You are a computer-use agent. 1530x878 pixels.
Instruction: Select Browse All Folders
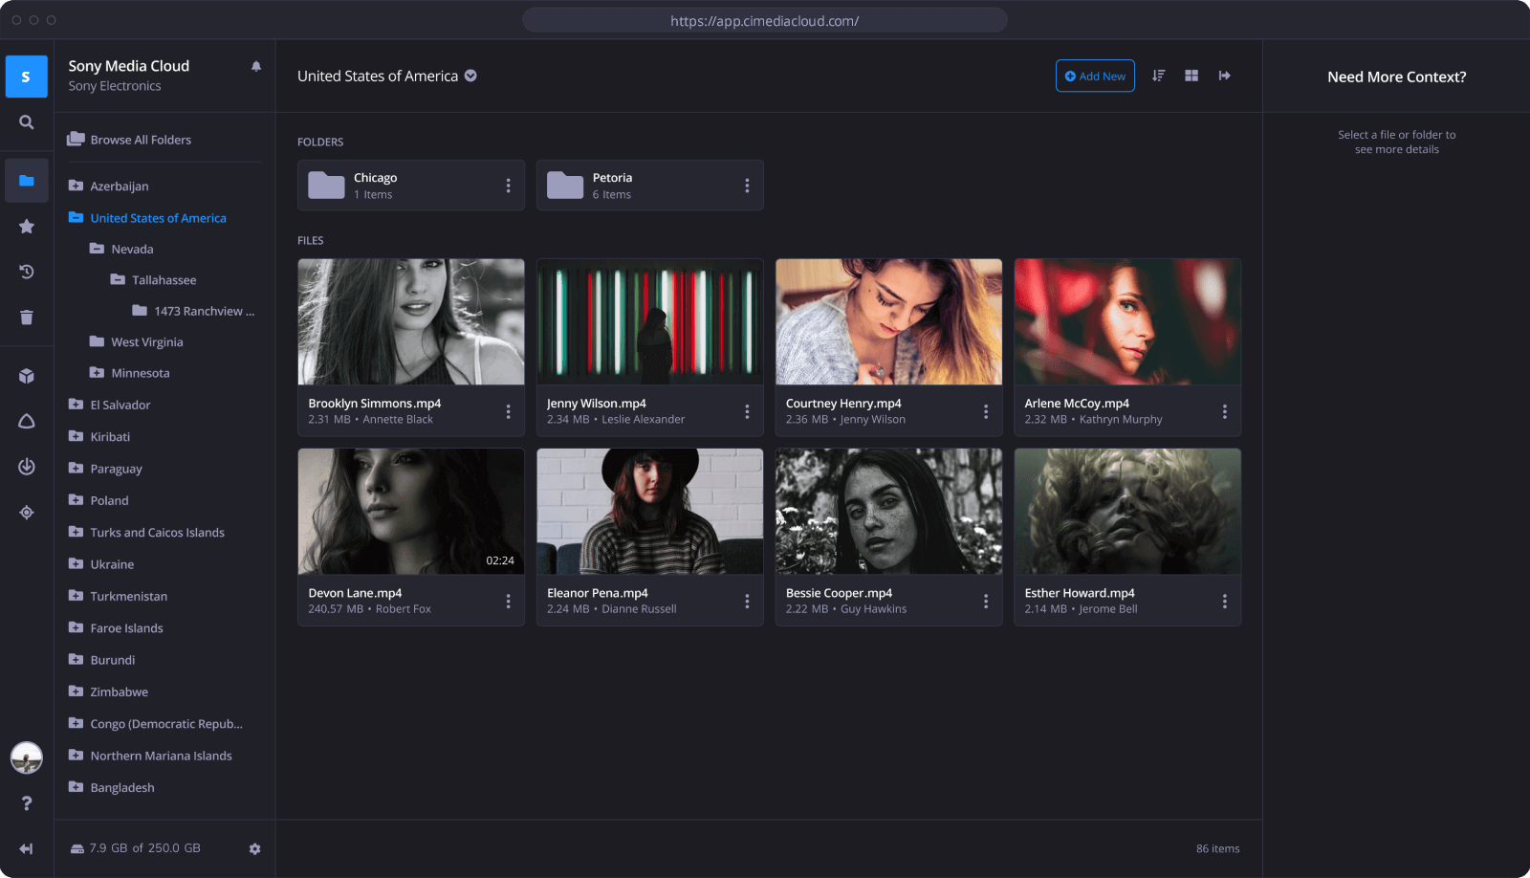(140, 140)
